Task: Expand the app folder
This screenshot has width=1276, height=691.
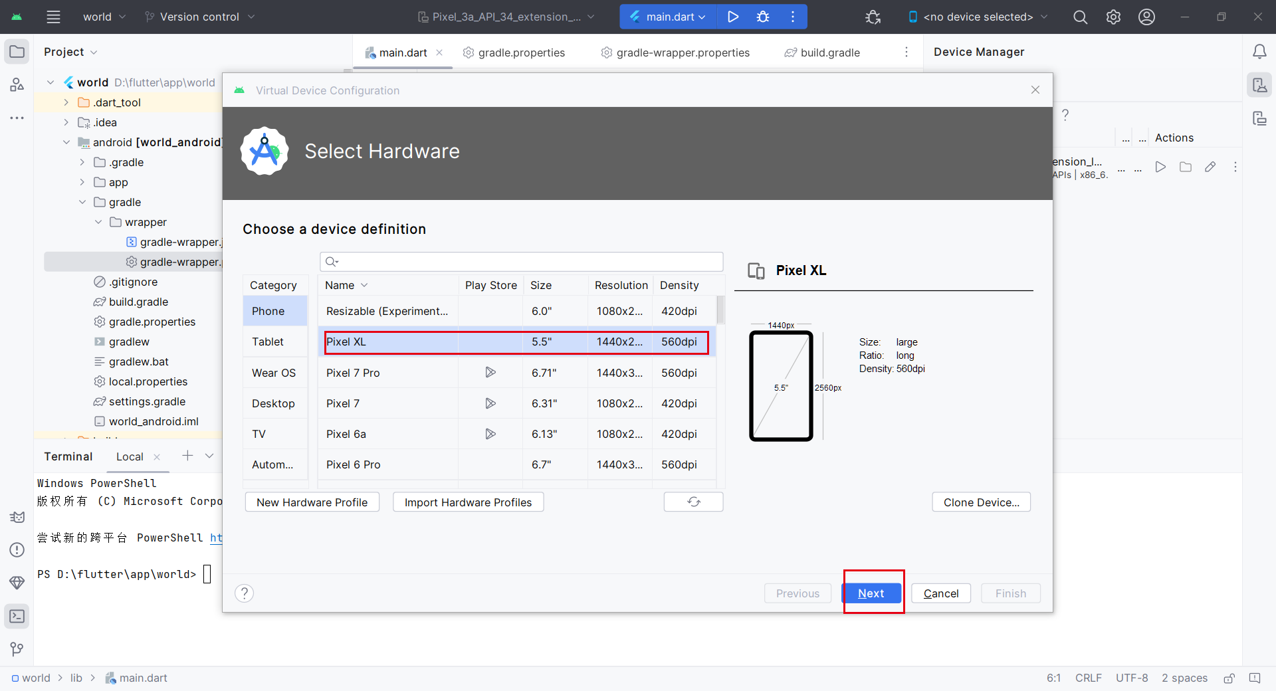Action: pyautogui.click(x=82, y=182)
